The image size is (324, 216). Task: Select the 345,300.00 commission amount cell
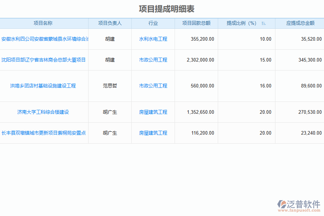coord(310,60)
